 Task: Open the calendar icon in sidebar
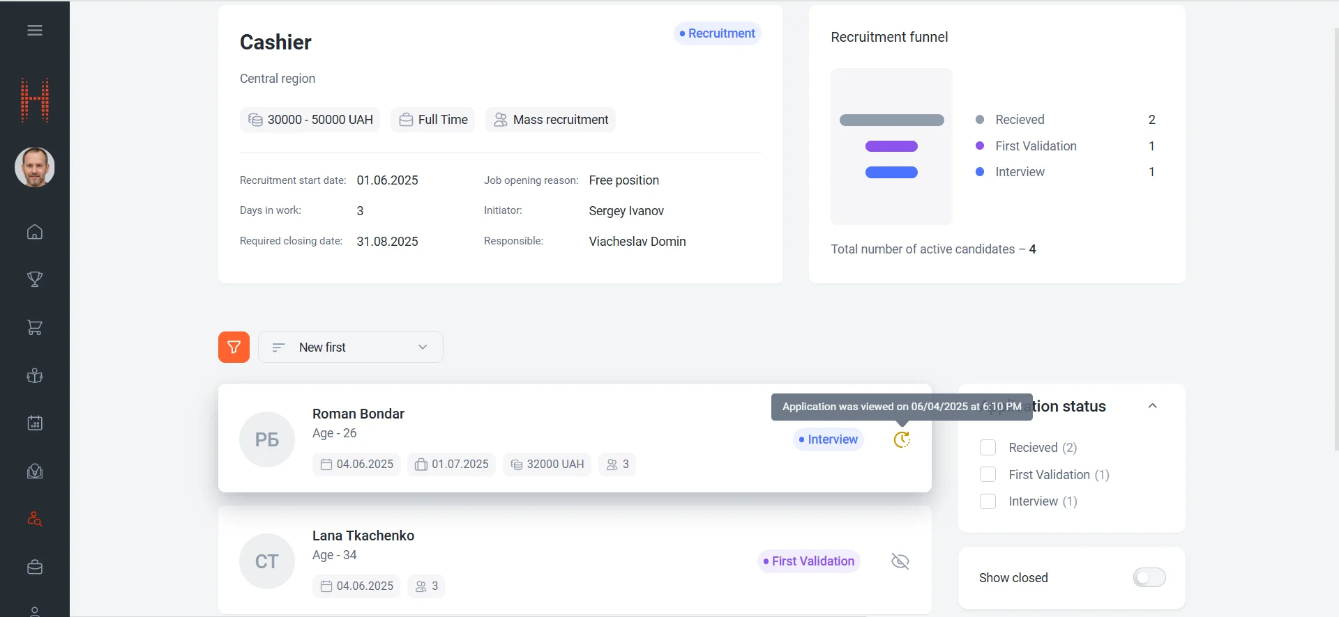click(x=35, y=423)
